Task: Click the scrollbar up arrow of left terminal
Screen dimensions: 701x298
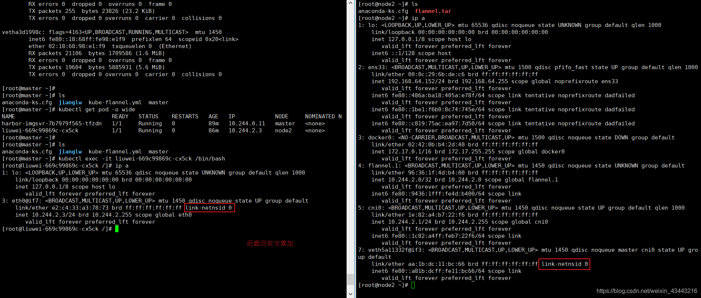Action: [x=350, y=3]
